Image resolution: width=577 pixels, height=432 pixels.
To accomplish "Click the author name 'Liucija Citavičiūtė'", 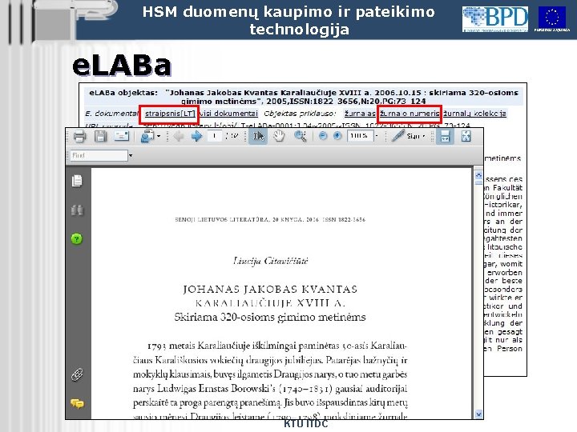I will (271, 261).
